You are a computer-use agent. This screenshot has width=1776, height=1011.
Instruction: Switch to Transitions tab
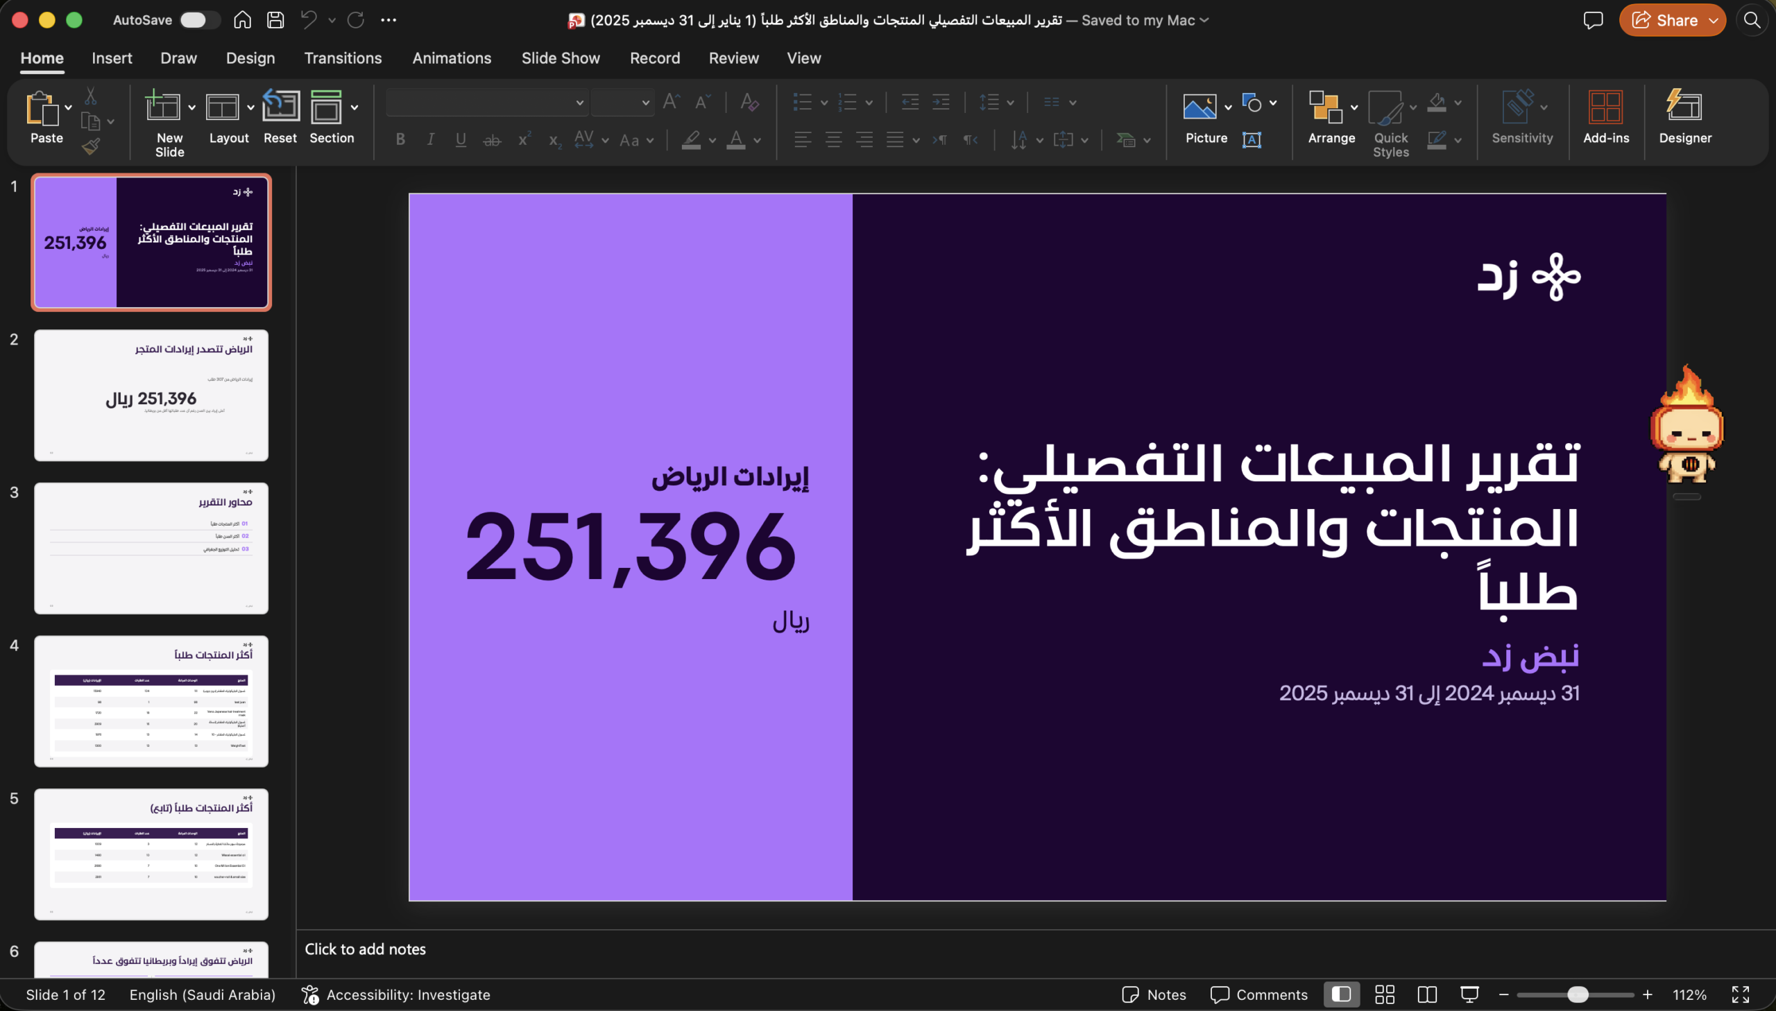[x=343, y=58]
